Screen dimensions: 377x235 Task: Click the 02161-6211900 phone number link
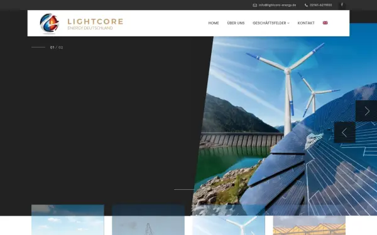[x=320, y=5]
